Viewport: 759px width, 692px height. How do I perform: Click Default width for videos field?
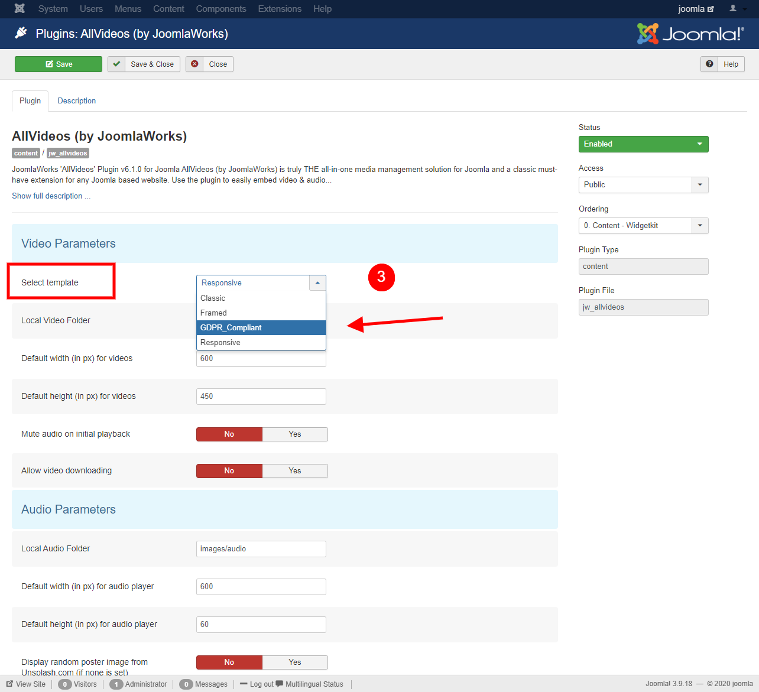click(x=261, y=359)
